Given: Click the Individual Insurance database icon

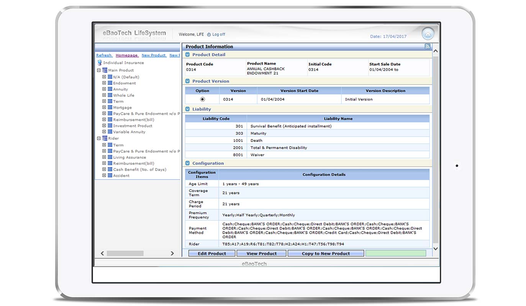Looking at the screenshot, I should (x=100, y=63).
